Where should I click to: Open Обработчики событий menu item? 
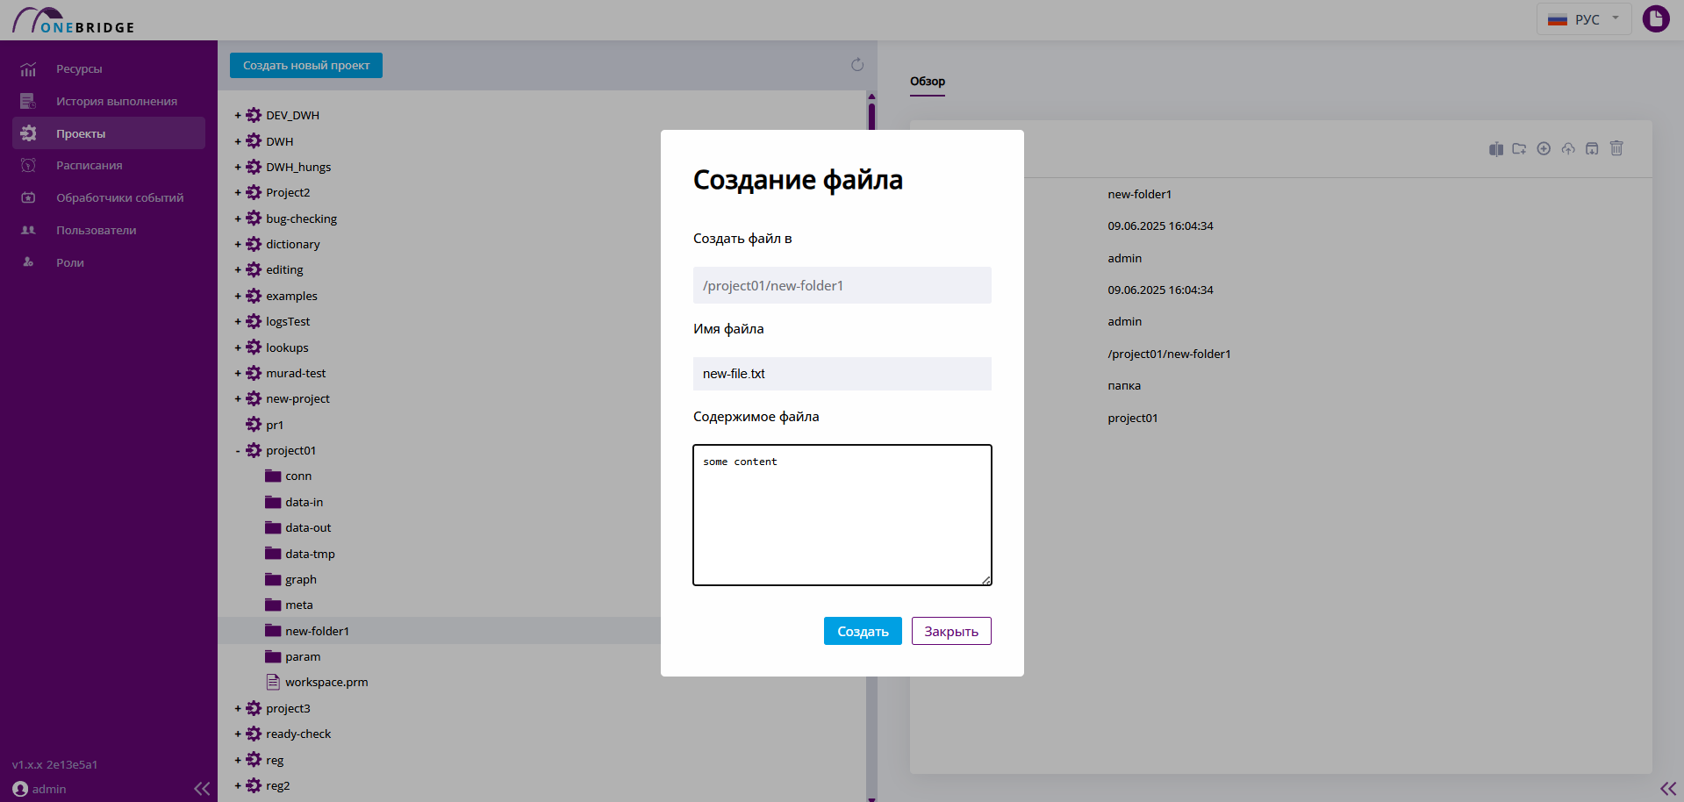tap(120, 197)
